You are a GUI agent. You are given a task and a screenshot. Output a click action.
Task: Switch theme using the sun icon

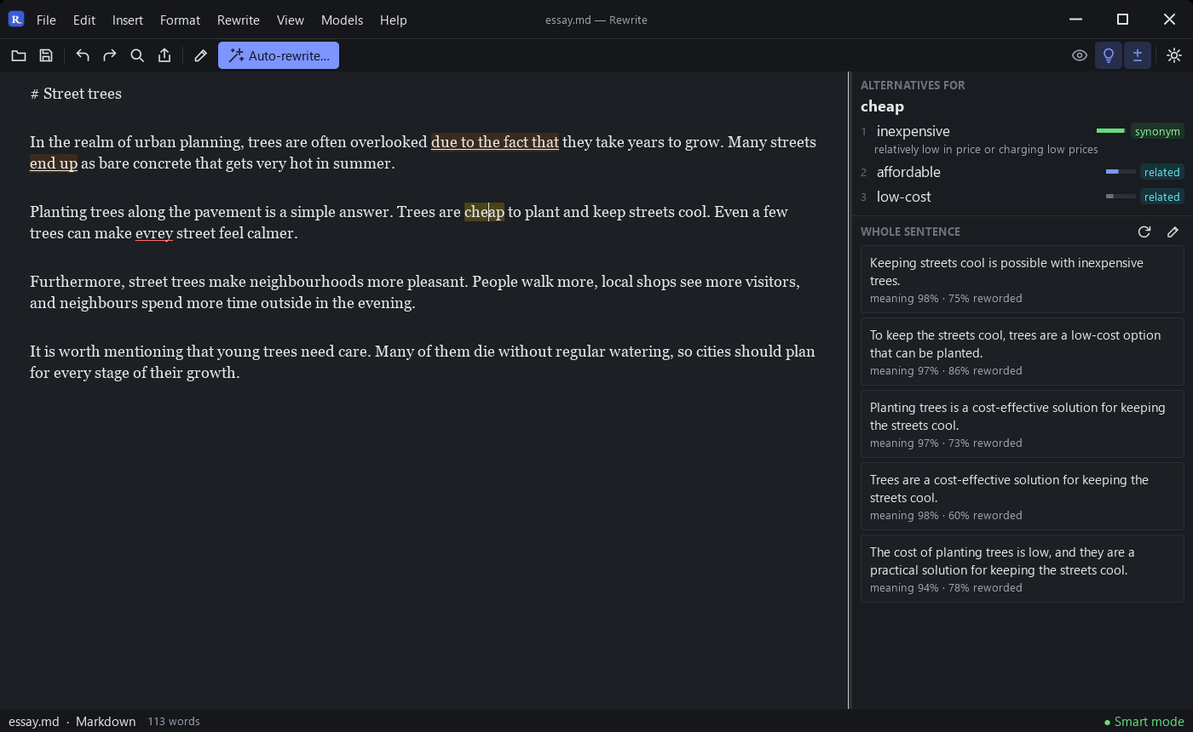[x=1174, y=56]
